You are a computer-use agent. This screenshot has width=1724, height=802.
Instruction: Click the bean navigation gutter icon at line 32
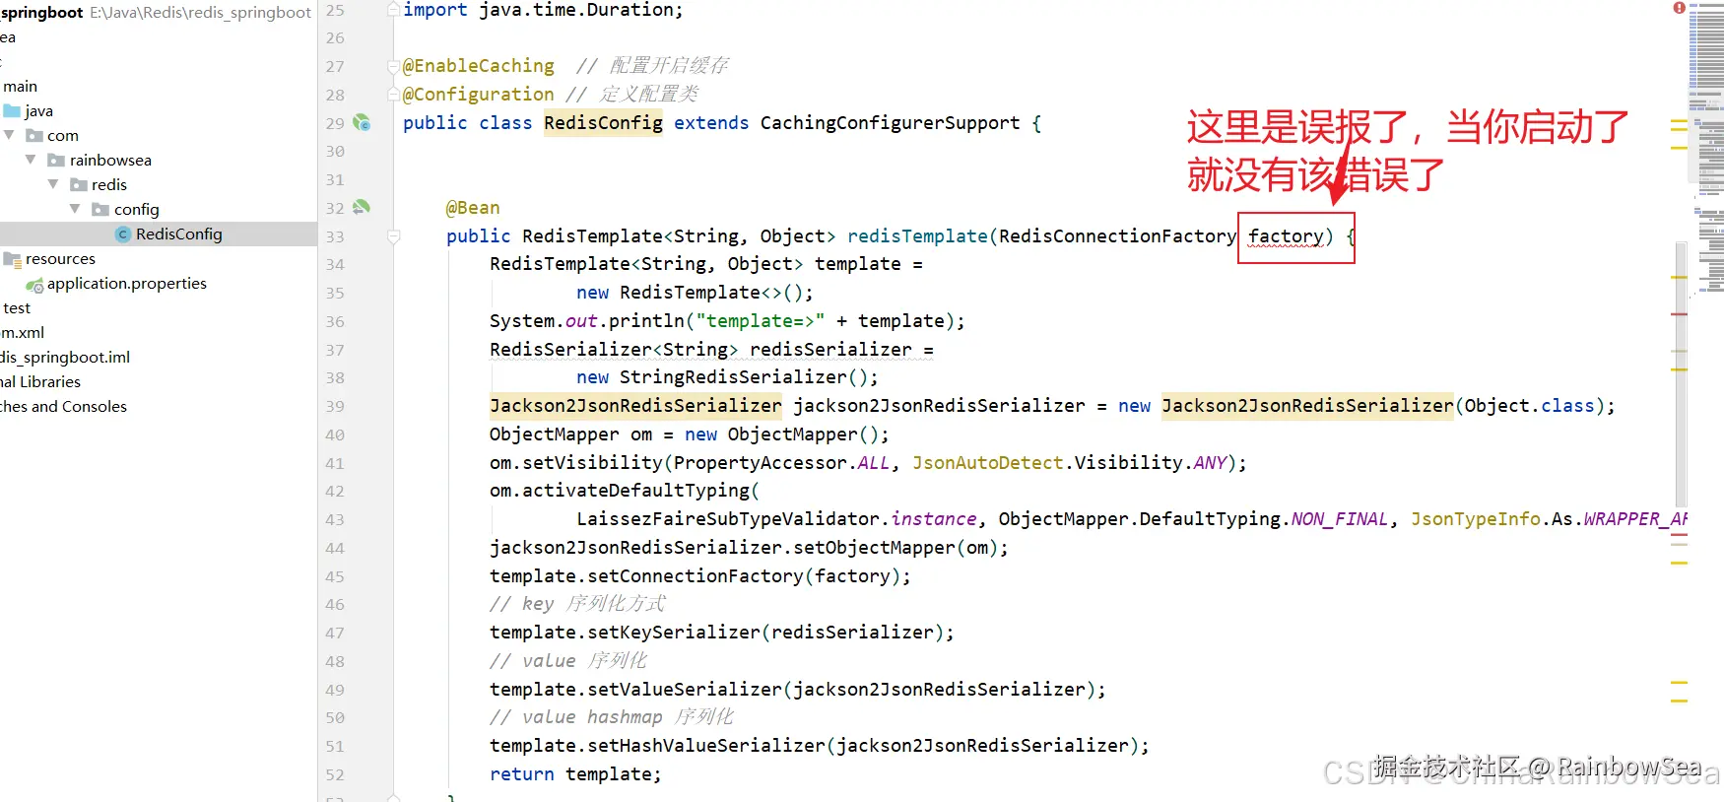tap(362, 207)
